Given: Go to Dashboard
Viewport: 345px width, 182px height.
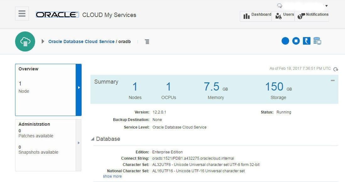Looking at the screenshot, I should (x=256, y=16).
